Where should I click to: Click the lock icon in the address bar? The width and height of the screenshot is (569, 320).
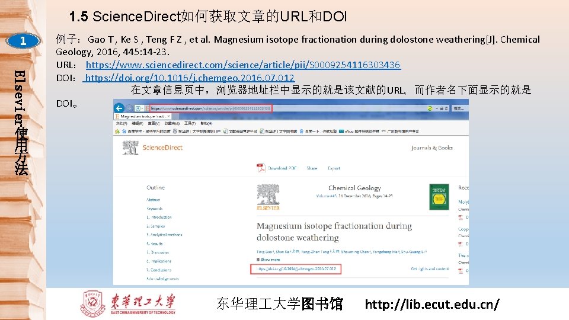point(442,108)
